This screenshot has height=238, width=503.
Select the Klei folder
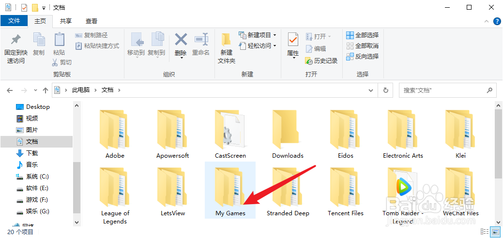461,134
